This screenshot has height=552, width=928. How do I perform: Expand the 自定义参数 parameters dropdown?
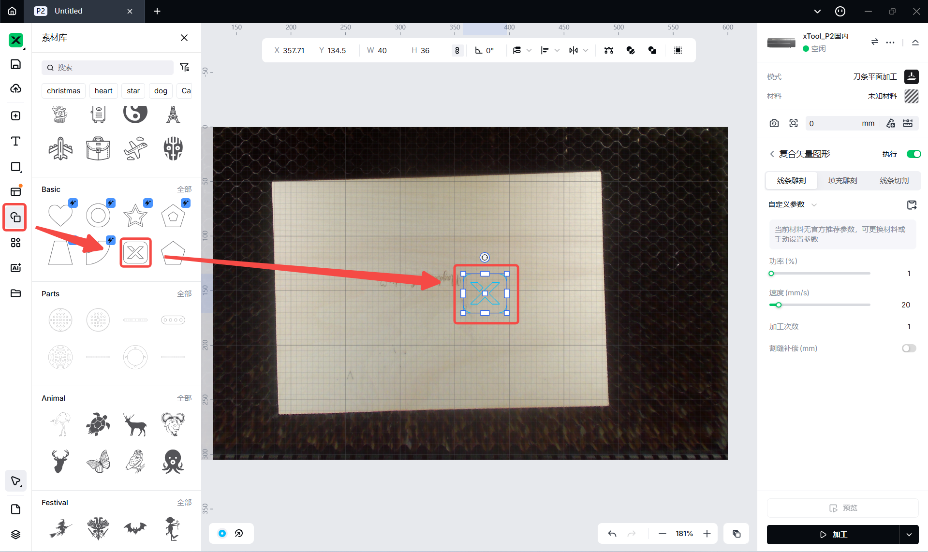point(814,205)
